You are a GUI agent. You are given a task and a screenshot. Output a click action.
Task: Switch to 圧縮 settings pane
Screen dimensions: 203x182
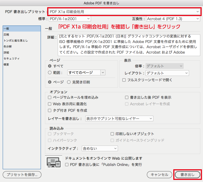click(x=22, y=35)
